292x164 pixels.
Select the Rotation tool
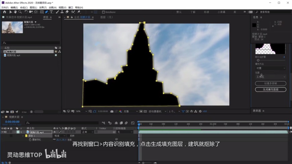[x=26, y=12]
